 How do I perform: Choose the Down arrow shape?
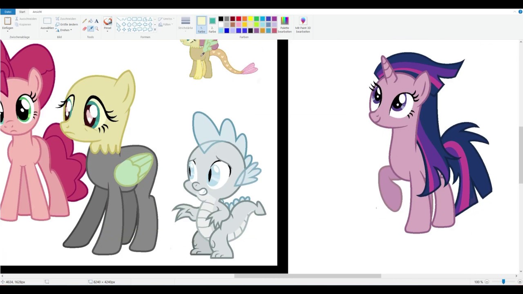pos(119,30)
